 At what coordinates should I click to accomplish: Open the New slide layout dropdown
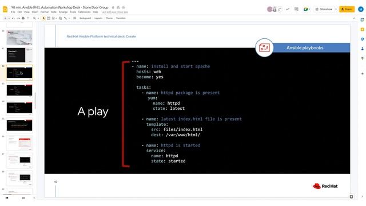coord(9,18)
